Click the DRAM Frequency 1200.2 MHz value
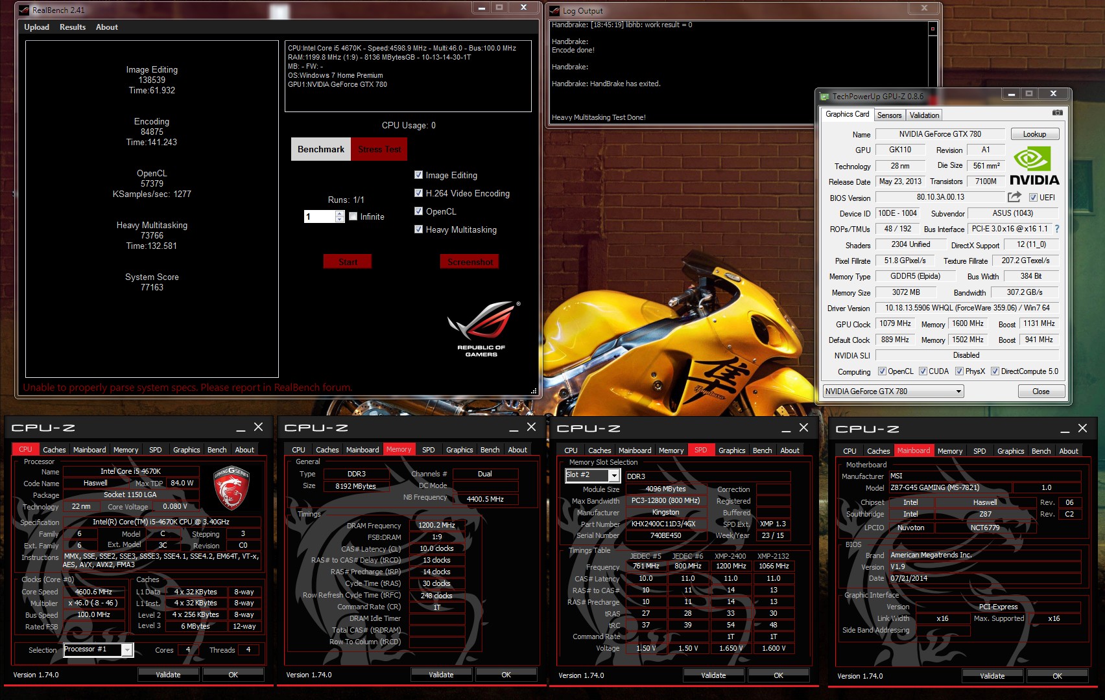The height and width of the screenshot is (700, 1105). tap(436, 525)
